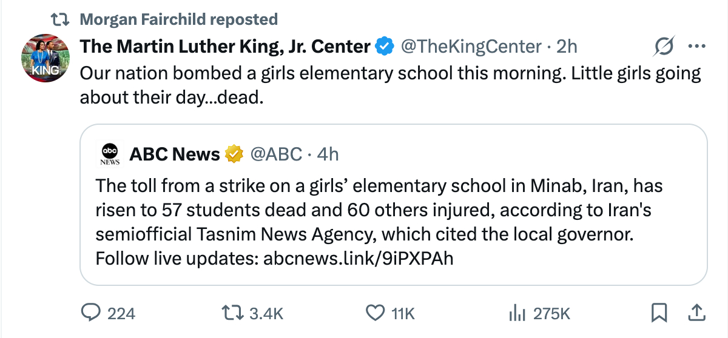Click the @ABC handle in quoted post

pyautogui.click(x=277, y=154)
